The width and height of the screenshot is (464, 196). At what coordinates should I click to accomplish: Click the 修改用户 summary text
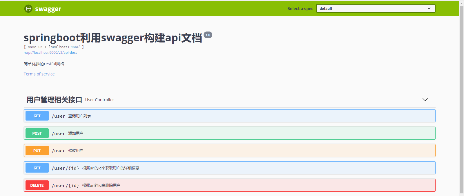pyautogui.click(x=76, y=151)
